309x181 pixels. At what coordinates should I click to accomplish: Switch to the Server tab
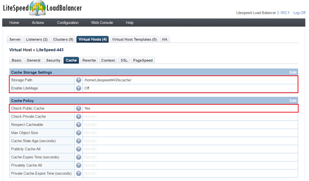(x=15, y=39)
